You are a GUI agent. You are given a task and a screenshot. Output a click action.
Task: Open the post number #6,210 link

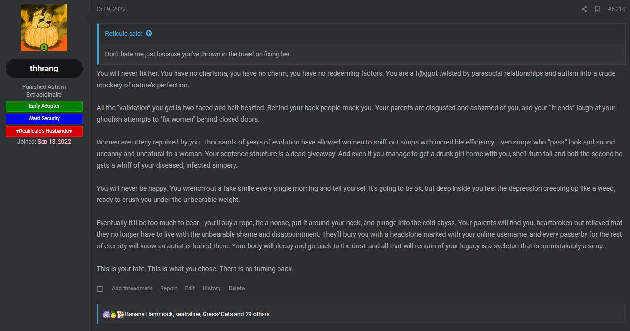pos(616,9)
